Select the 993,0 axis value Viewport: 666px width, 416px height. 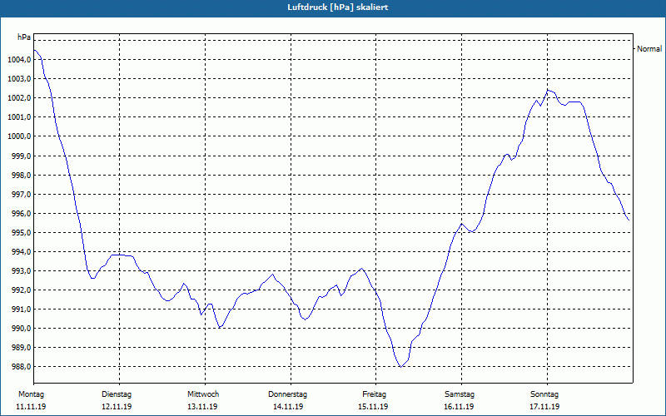(21, 271)
